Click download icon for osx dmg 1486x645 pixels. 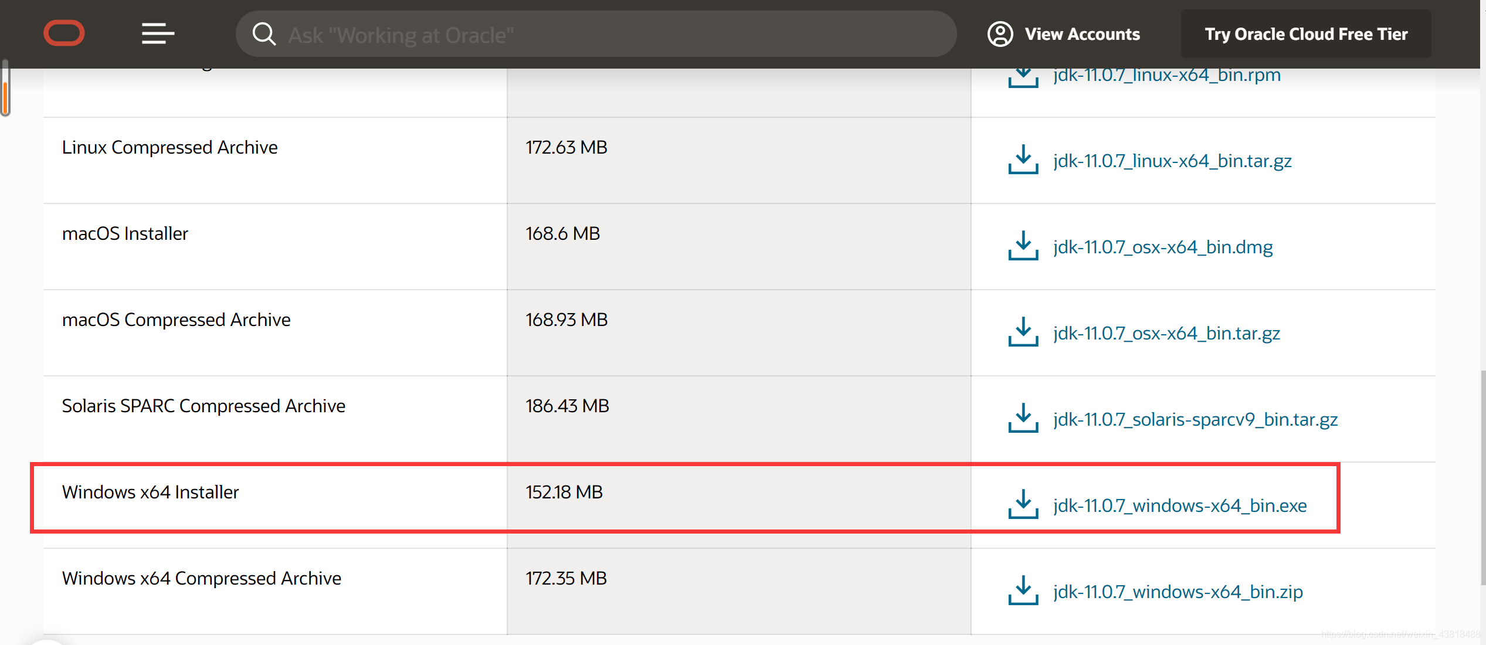1023,246
